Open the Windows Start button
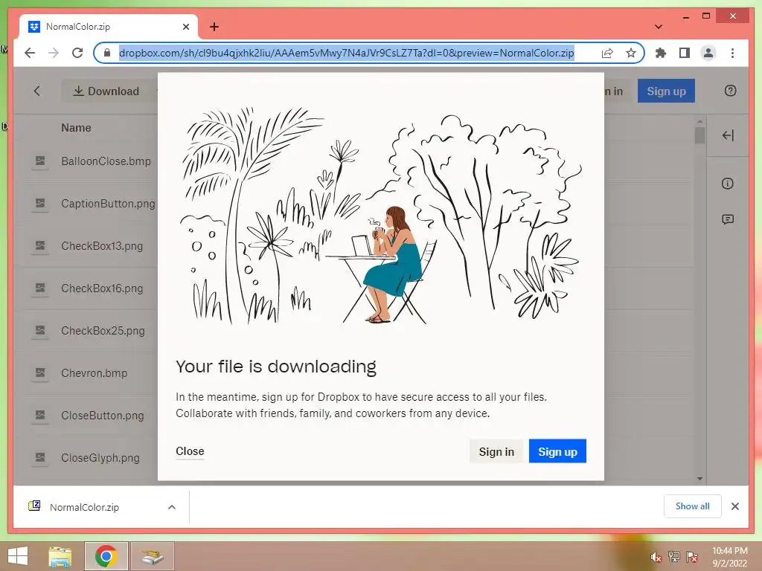 pyautogui.click(x=18, y=556)
